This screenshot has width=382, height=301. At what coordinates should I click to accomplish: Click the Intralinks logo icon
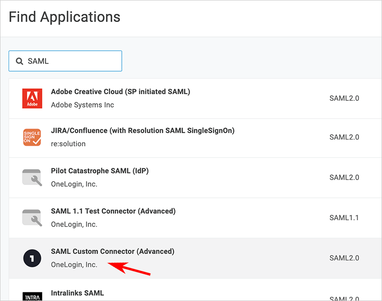point(32,296)
